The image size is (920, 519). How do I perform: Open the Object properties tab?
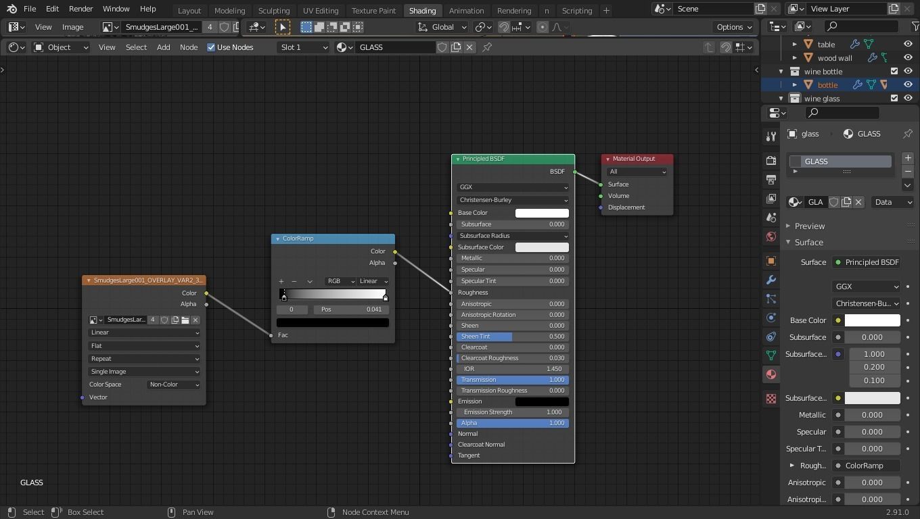click(770, 261)
